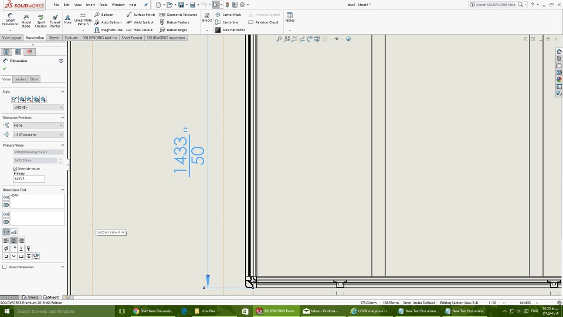Click the Search SOLIDWORKS Help field
563x317 pixels.
click(496, 5)
